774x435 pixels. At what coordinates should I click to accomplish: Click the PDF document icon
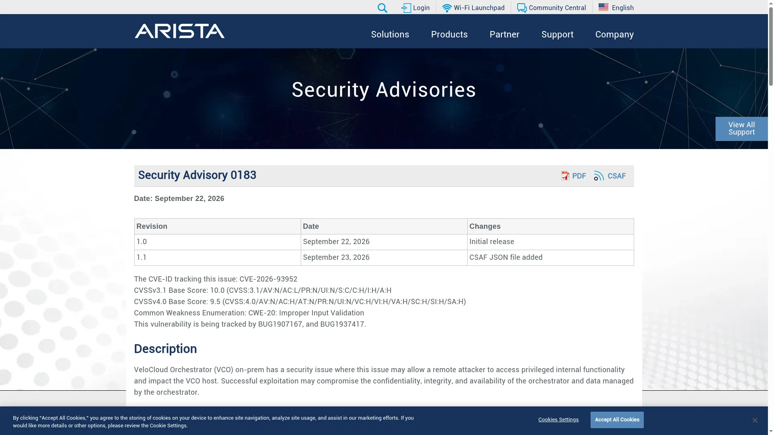pos(565,176)
